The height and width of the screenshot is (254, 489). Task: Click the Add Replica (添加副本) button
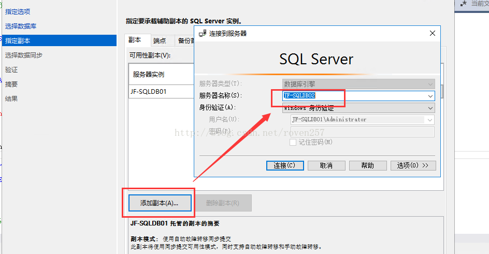coord(160,203)
